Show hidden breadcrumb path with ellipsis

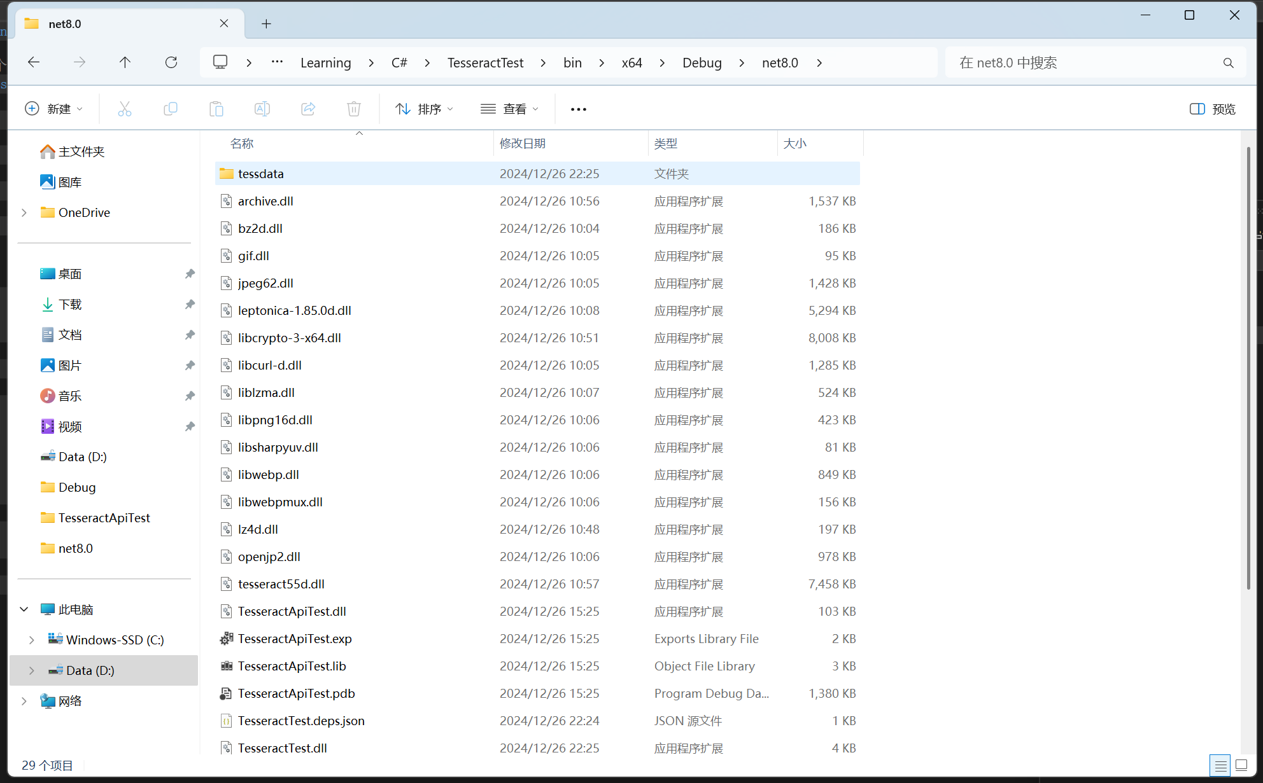click(x=277, y=62)
